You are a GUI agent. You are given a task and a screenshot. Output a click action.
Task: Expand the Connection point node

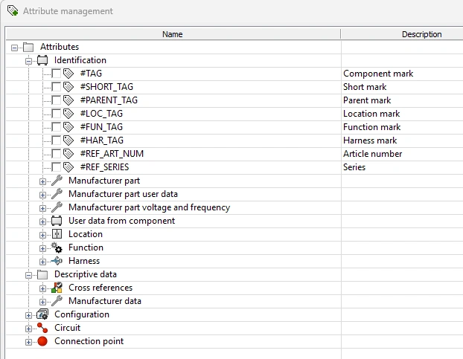(28, 341)
